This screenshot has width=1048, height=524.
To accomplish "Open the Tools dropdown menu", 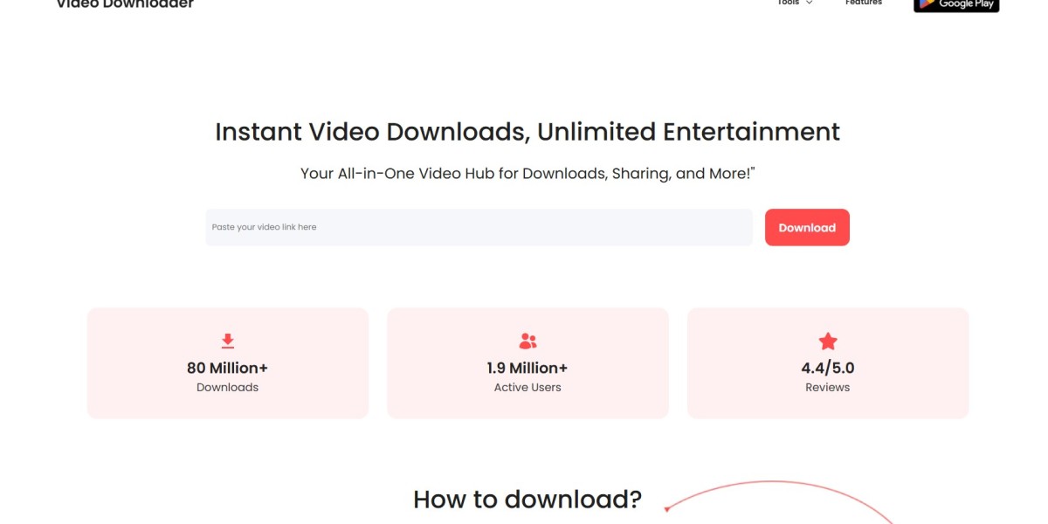I will point(795,3).
